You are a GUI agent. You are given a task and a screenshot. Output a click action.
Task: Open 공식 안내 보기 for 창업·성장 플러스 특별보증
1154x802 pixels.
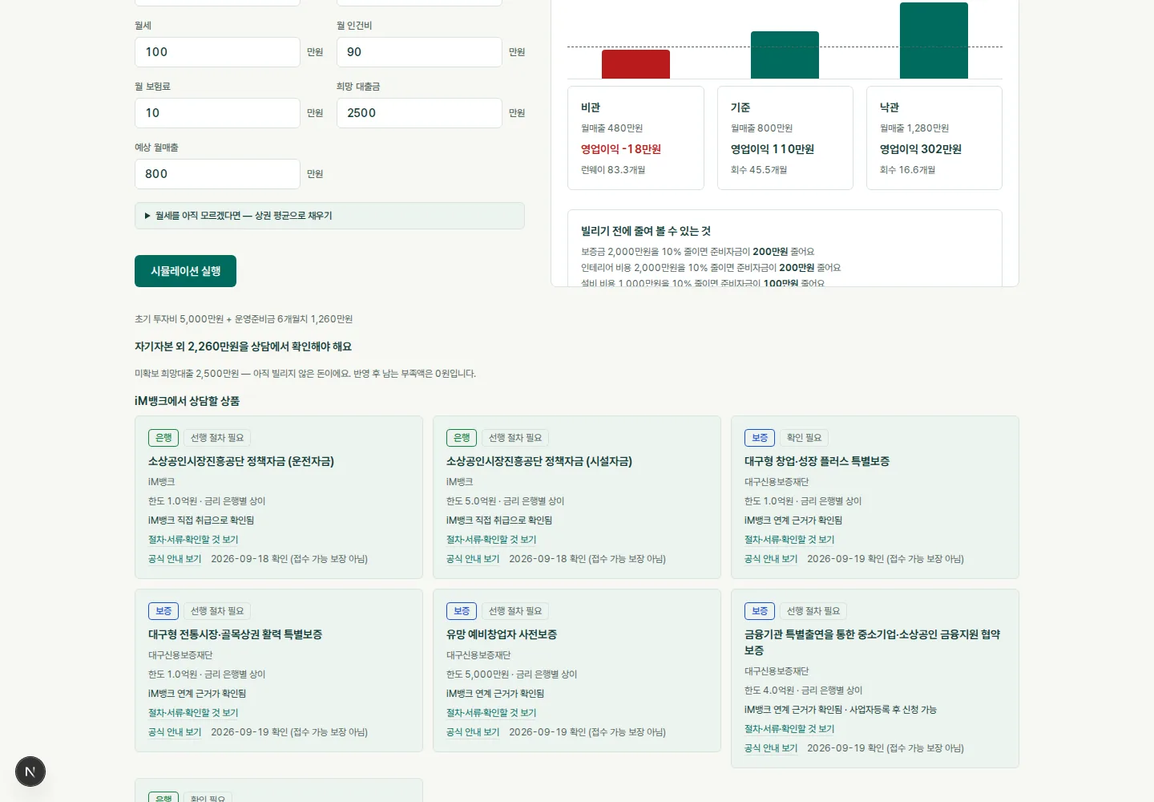[771, 559]
